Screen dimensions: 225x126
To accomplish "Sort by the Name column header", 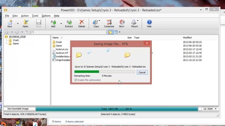I will click(x=56, y=37).
